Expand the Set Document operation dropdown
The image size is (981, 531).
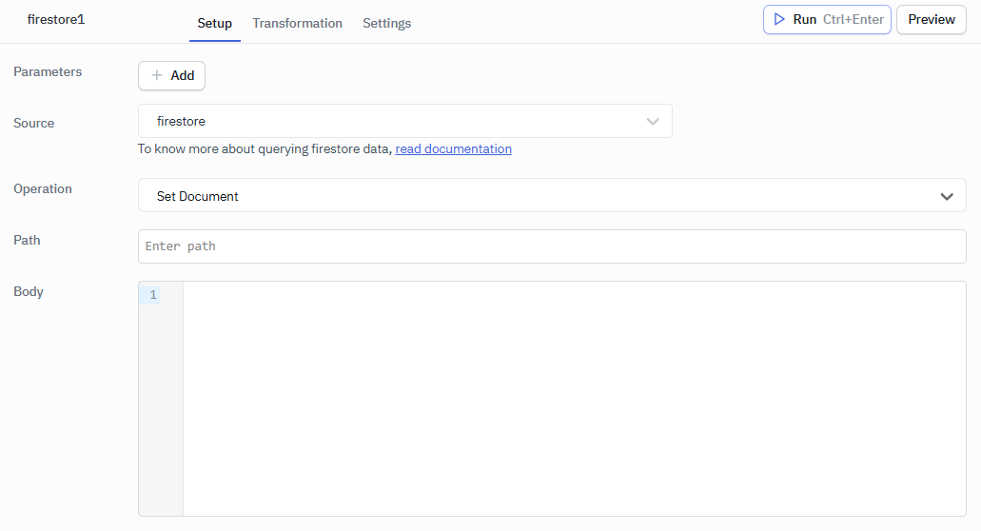552,196
